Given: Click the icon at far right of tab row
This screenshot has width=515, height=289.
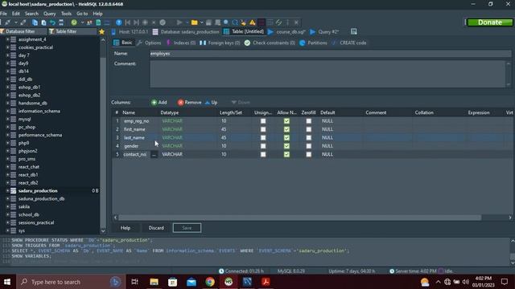Looking at the screenshot, I should tap(354, 31).
